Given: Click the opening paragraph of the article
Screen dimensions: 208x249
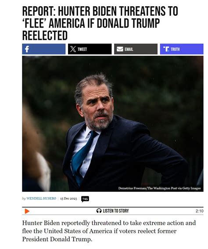Looking at the screenshot, I should tap(109, 231).
